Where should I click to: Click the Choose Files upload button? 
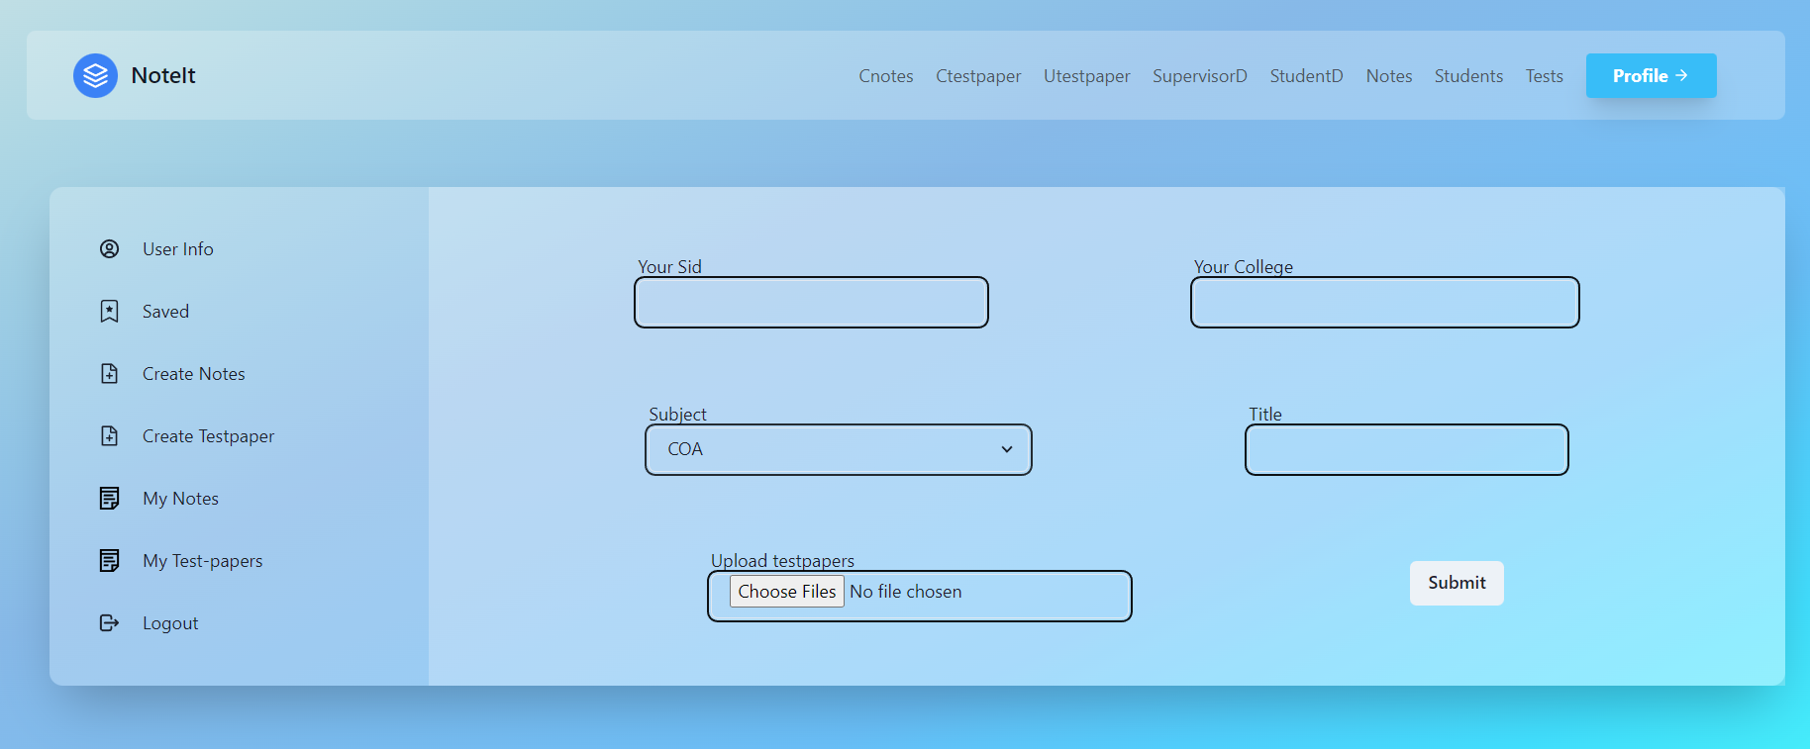click(787, 592)
